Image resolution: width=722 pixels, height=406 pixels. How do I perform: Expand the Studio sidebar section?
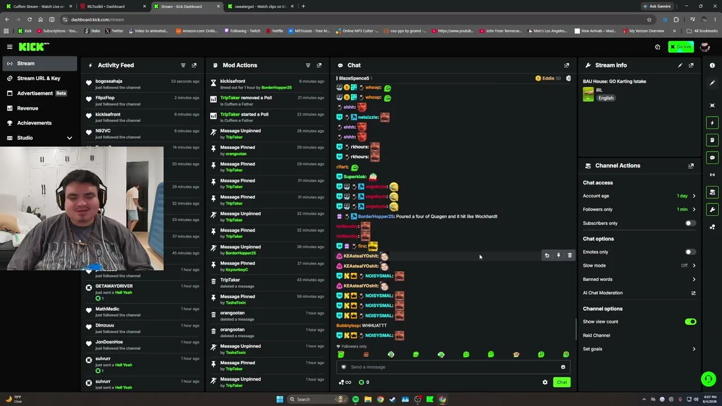[x=69, y=138]
